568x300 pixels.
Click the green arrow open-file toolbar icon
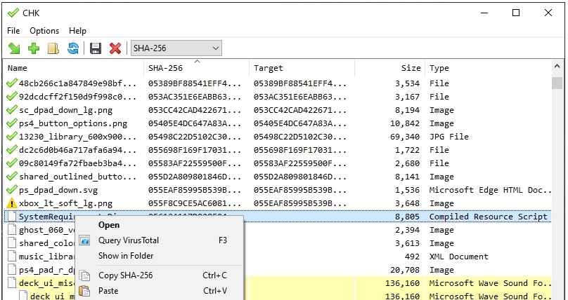[x=14, y=48]
